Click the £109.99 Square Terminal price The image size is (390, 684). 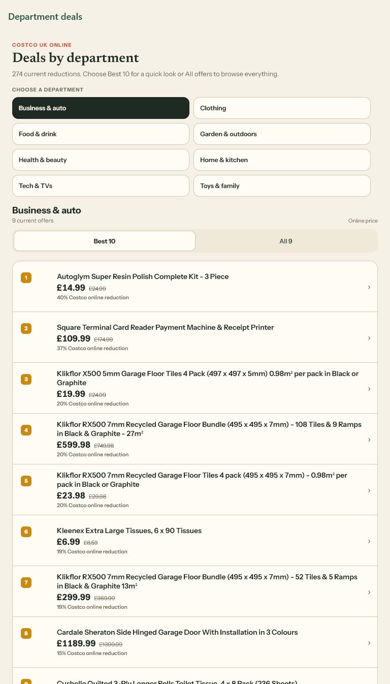coord(74,338)
